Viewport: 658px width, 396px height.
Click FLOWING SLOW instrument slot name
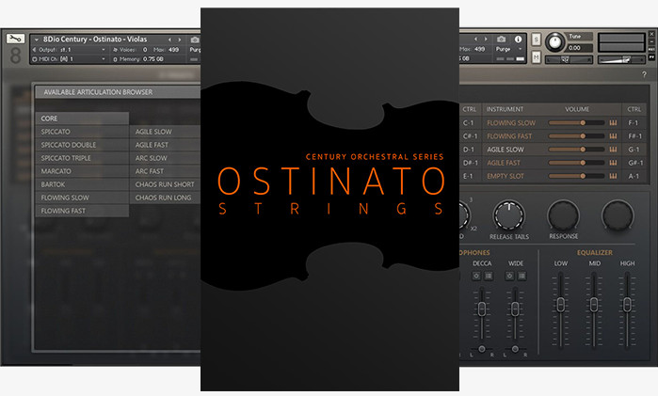pos(511,123)
